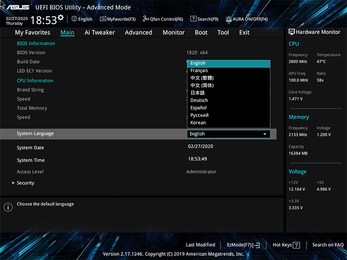Switch to EzMode(F7)
Image resolution: width=347 pixels, height=260 pixels.
[x=243, y=245]
